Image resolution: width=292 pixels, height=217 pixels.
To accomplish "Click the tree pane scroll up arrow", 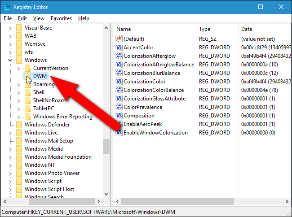I will 106,28.
